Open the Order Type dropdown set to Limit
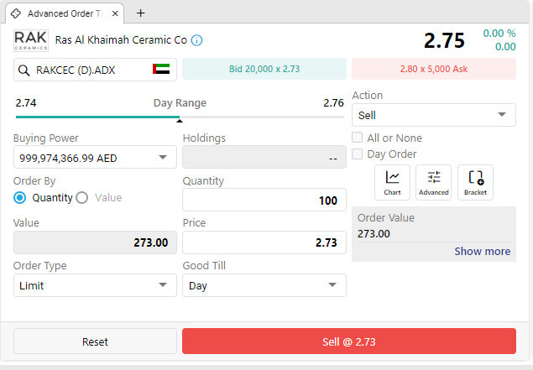The image size is (533, 370). pyautogui.click(x=95, y=285)
